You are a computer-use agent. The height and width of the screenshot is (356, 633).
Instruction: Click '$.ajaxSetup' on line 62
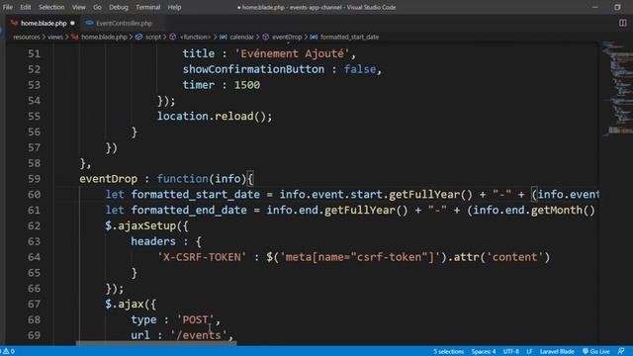coord(140,225)
